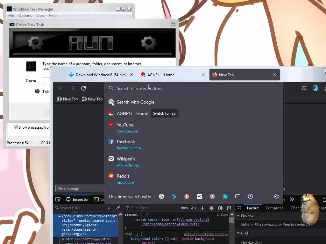Open the Pocket save icon in toolbar
326x244 pixels.
[x=304, y=88]
